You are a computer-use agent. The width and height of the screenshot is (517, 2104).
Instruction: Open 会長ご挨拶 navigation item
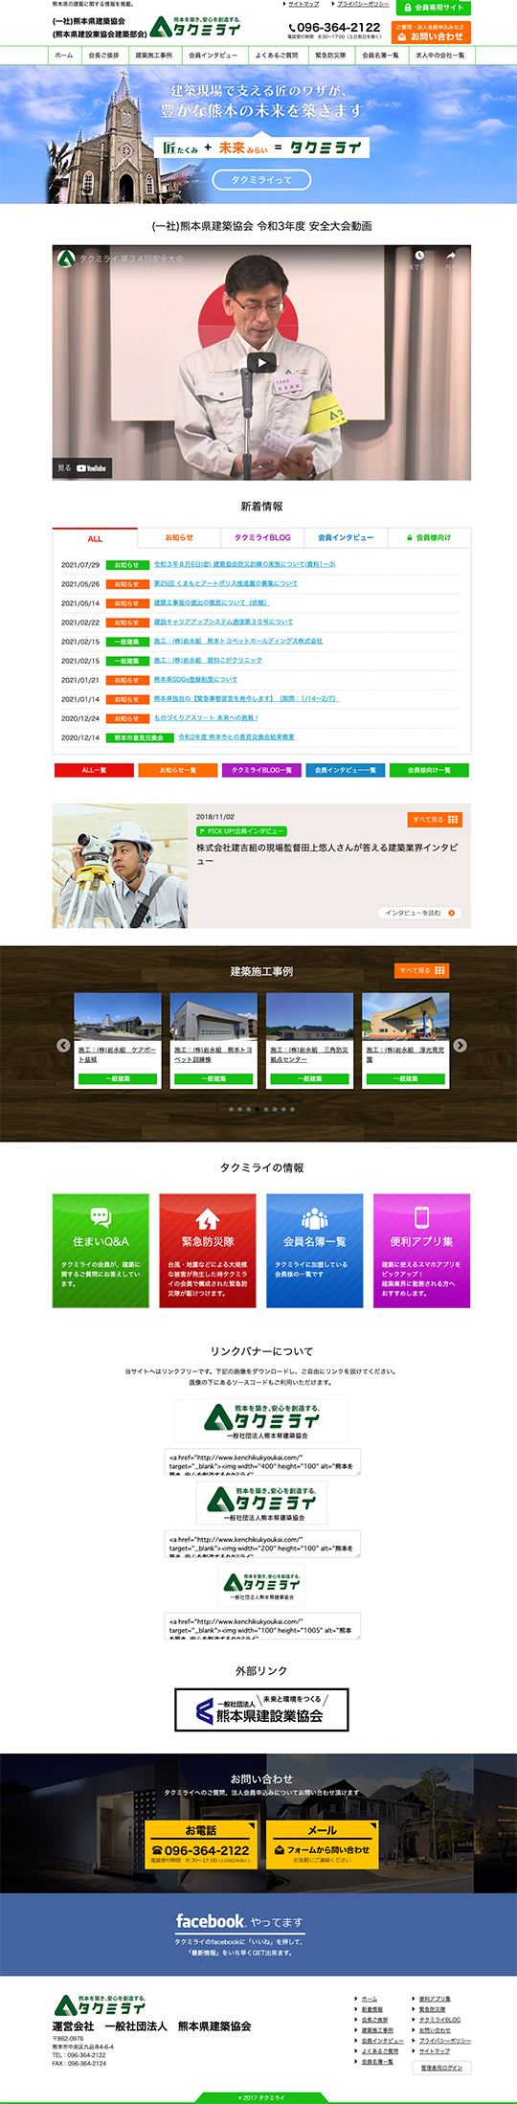[103, 56]
